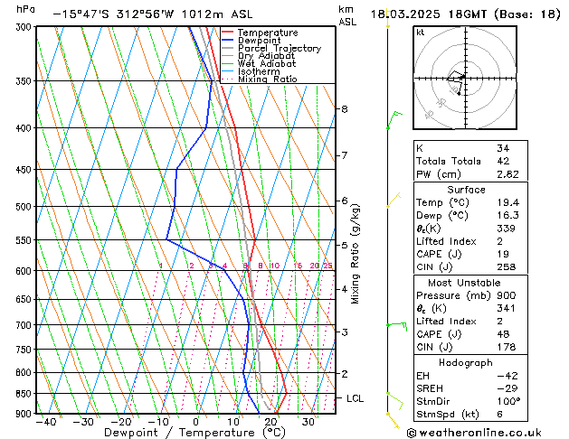Click the date '18.03.2025 18GMT (Base: 18)'
The width and height of the screenshot is (569, 439).
pyautogui.click(x=465, y=14)
